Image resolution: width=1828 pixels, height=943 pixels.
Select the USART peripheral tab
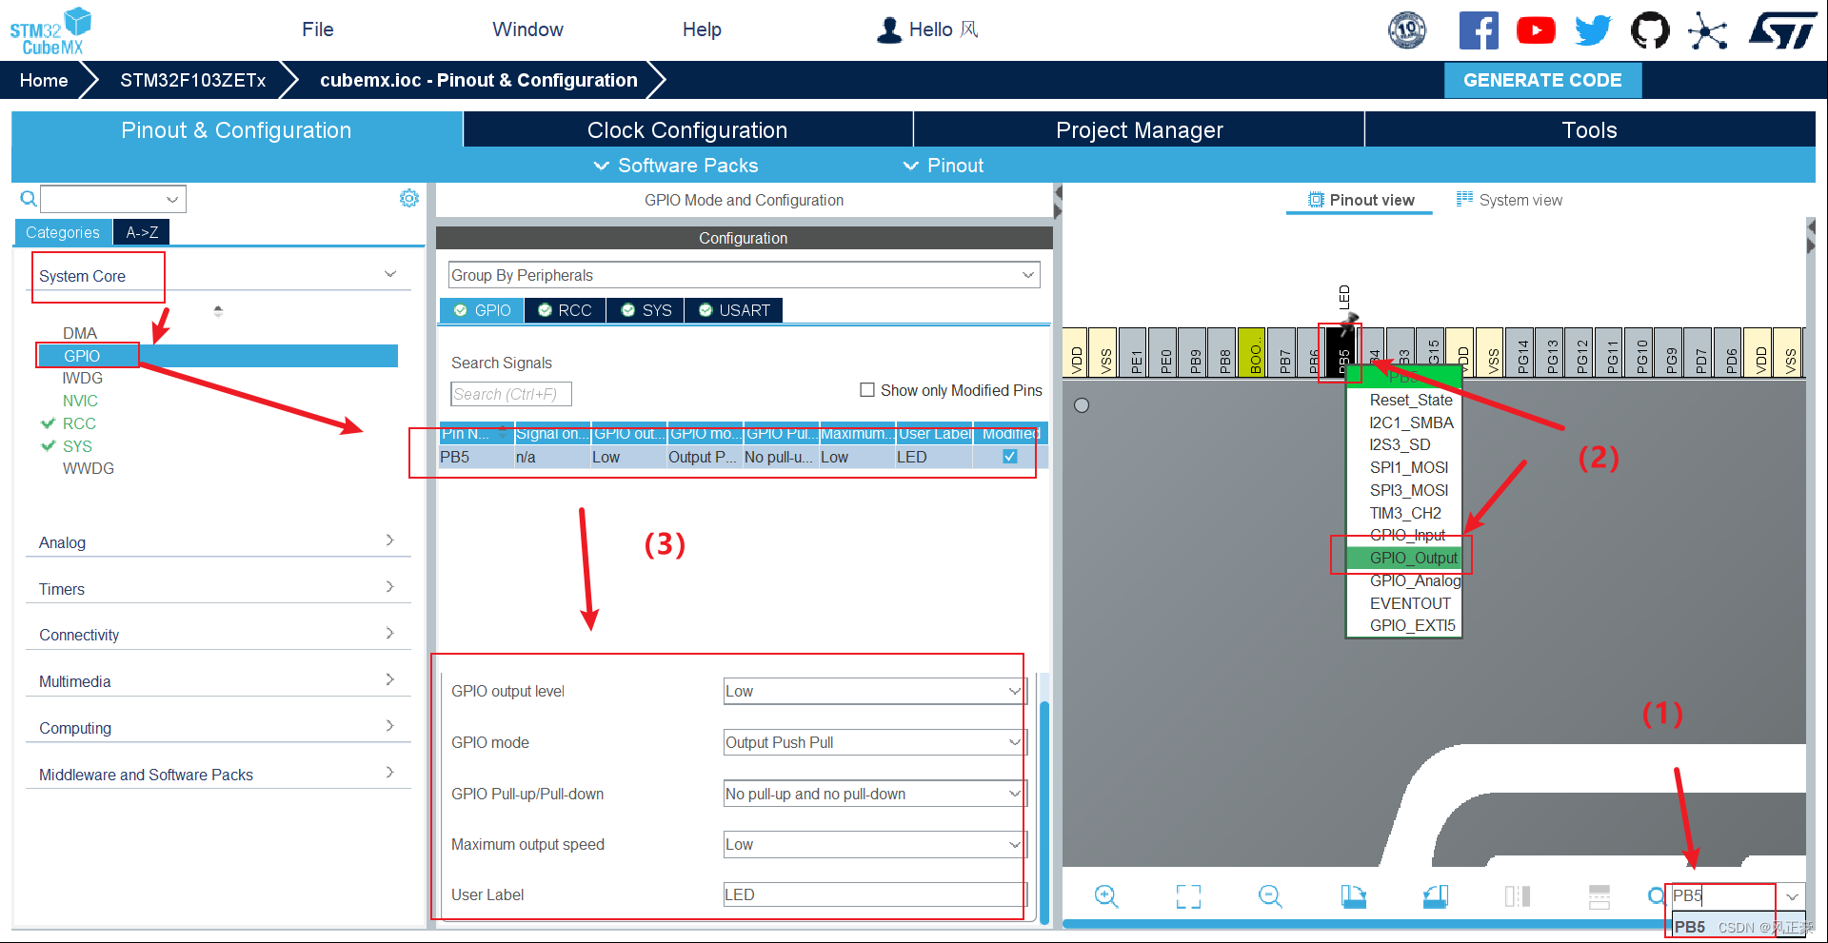pyautogui.click(x=734, y=310)
